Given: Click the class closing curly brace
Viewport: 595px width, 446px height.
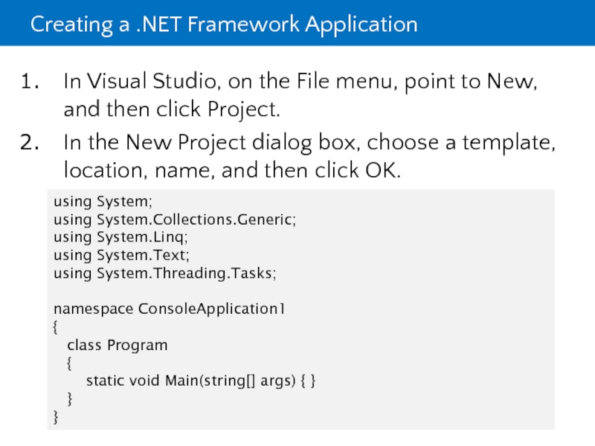Looking at the screenshot, I should [69, 400].
